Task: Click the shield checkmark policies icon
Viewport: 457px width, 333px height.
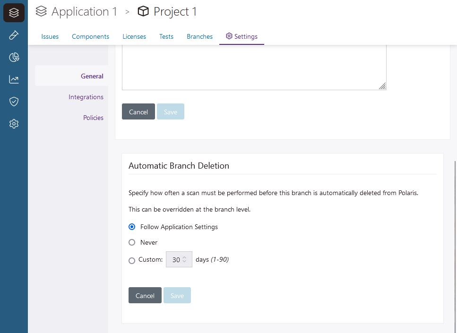Action: click(x=14, y=102)
